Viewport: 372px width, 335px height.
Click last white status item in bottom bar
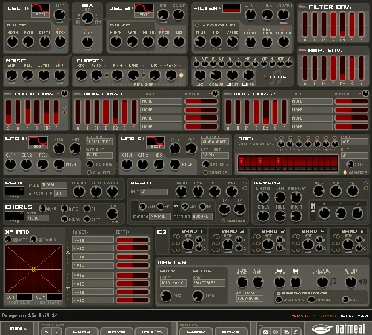(x=363, y=316)
